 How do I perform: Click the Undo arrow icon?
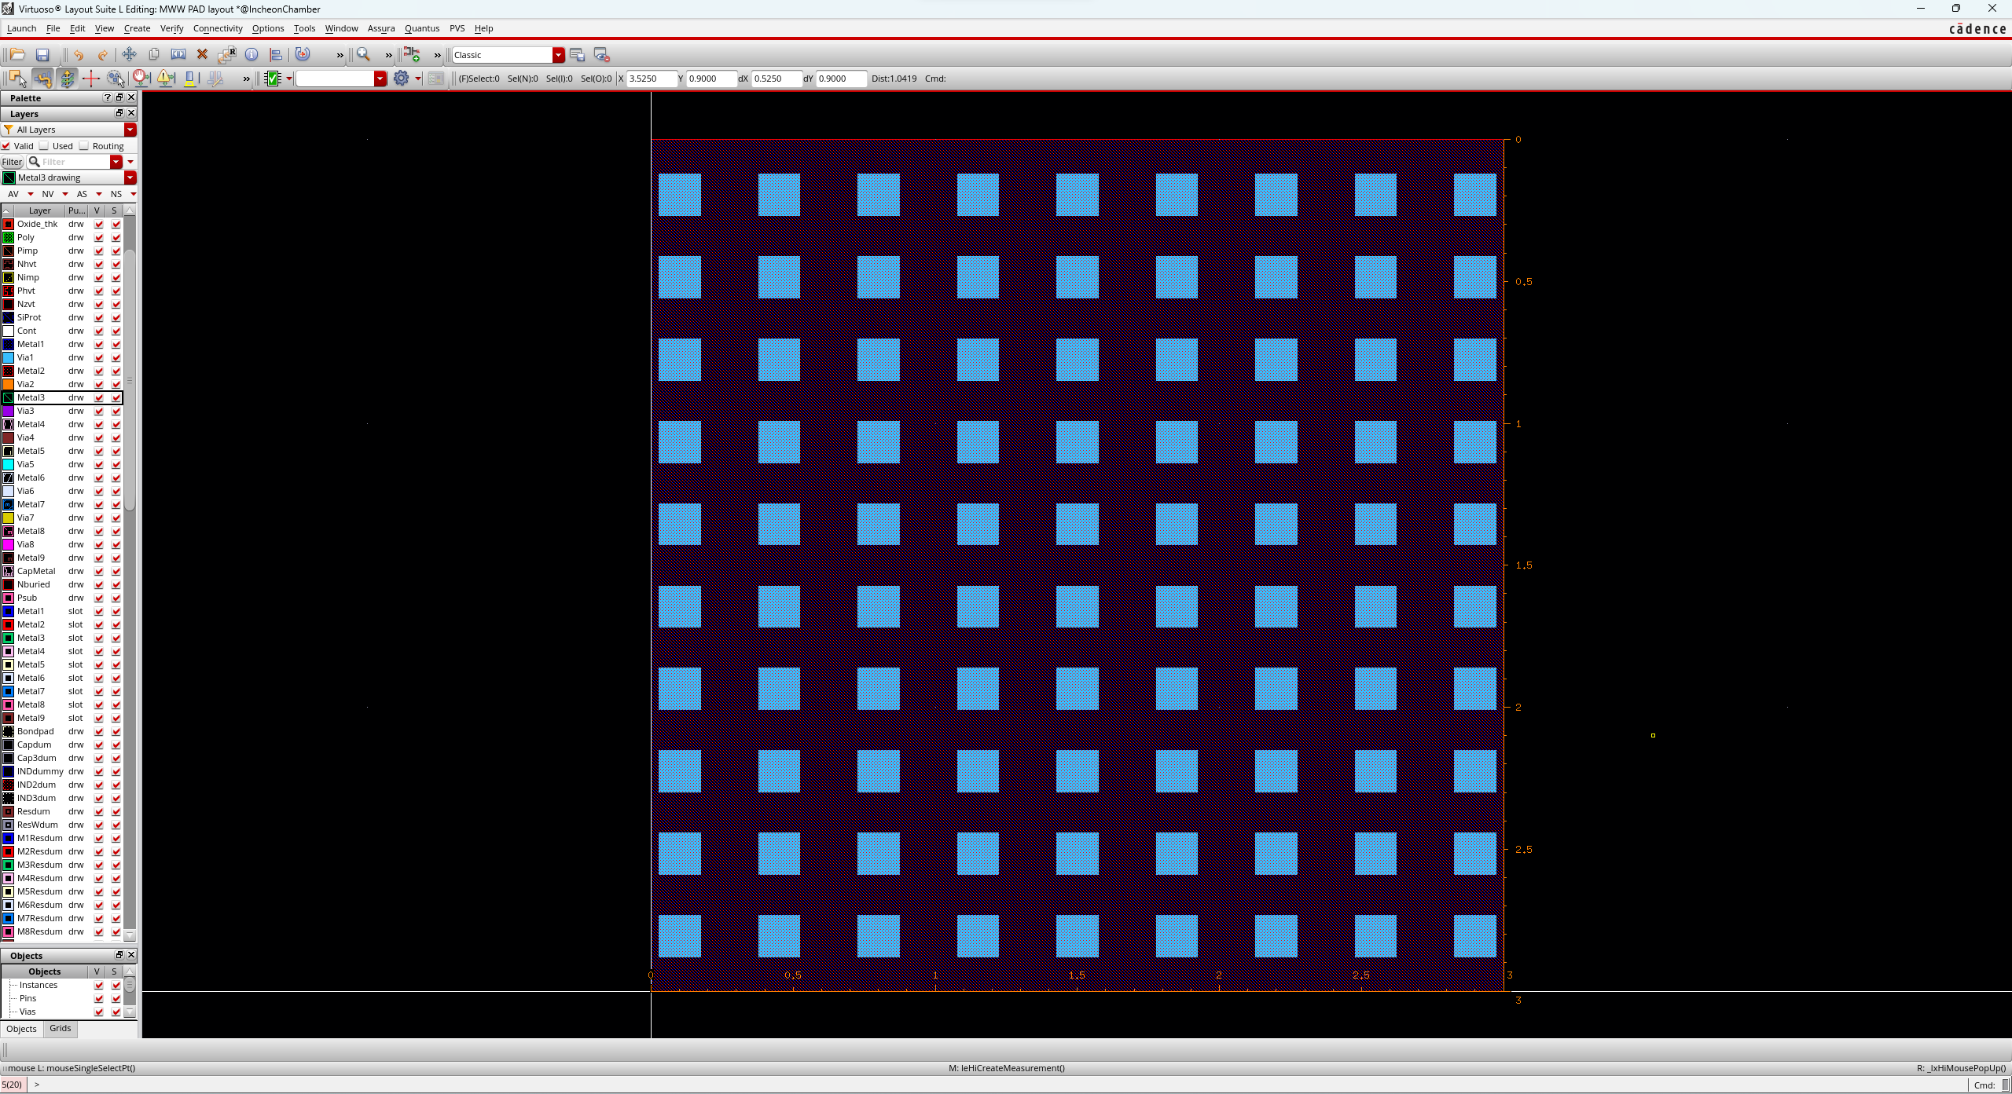[x=79, y=55]
